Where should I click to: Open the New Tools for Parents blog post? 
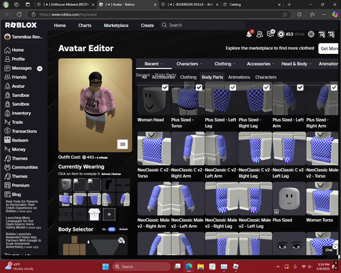[22, 206]
